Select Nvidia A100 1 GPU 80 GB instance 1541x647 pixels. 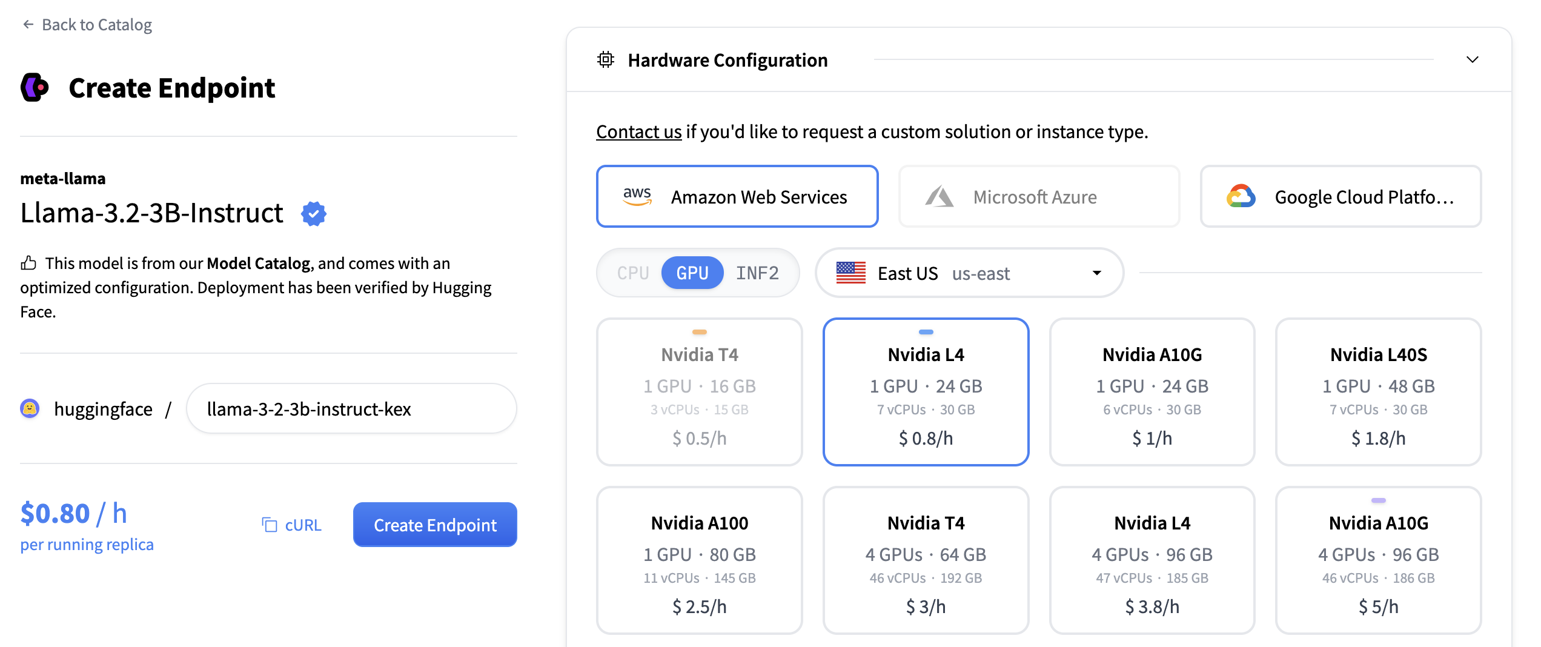pos(700,560)
